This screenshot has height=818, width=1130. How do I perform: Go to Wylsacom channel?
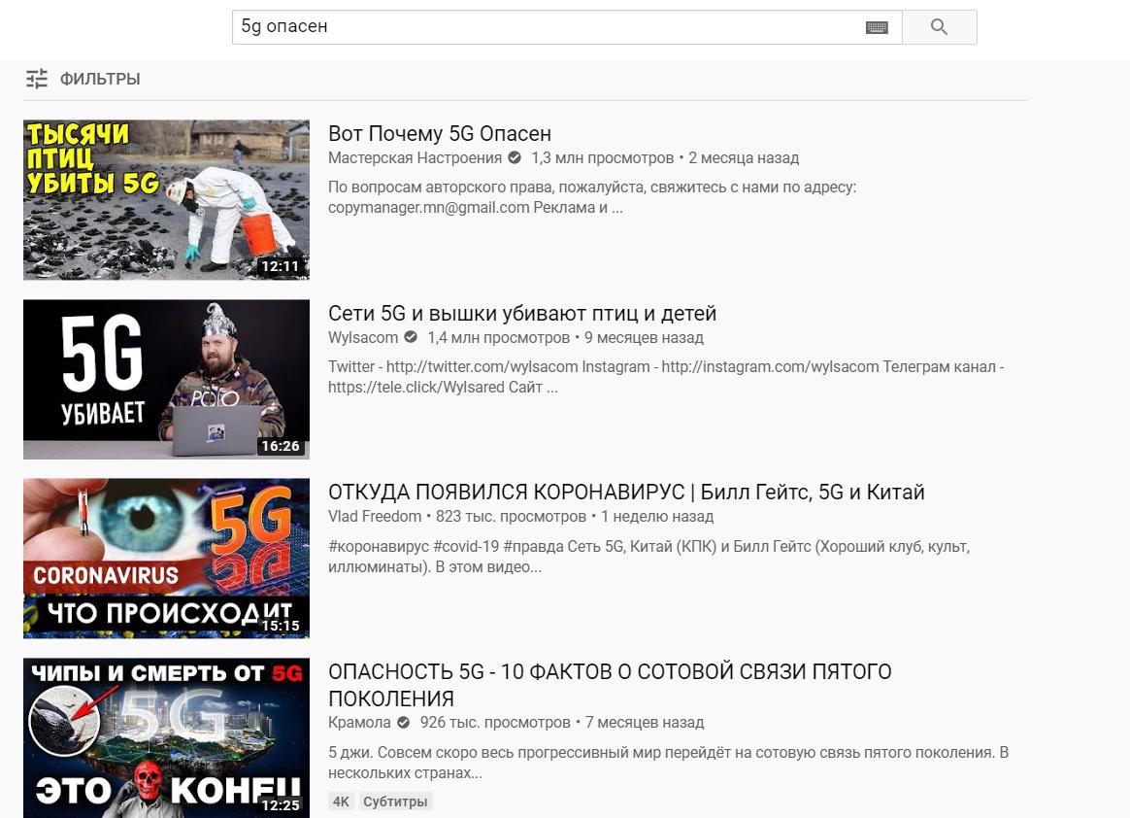click(x=363, y=337)
